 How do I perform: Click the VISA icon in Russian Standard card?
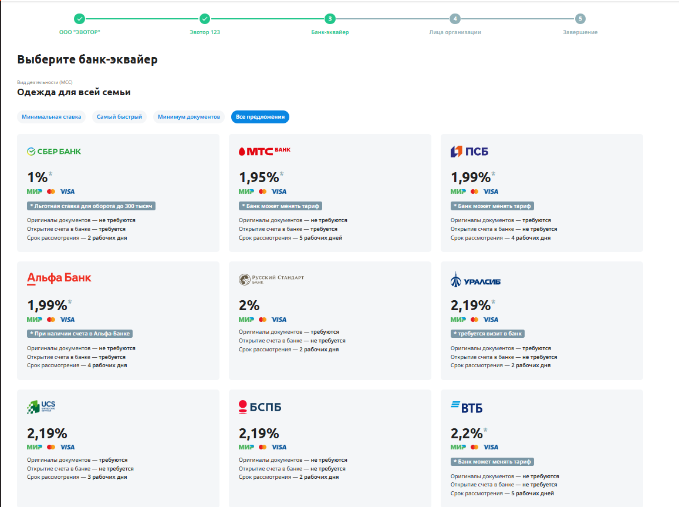[x=279, y=320]
